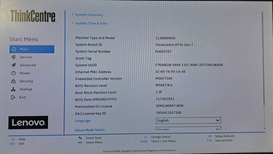
Task: Click machine type value 11JB000NUS
Action: click(166, 38)
